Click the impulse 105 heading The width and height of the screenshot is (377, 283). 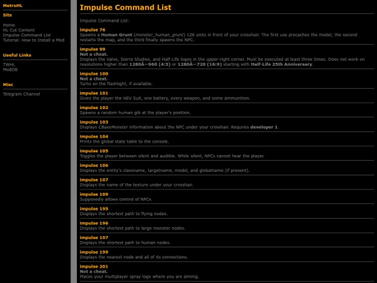(94, 151)
